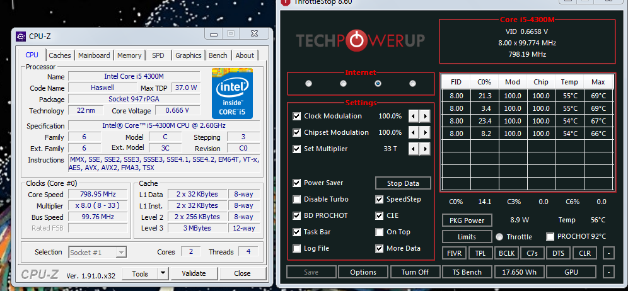The image size is (628, 291).
Task: Click the Stop Data button
Action: pos(403,183)
